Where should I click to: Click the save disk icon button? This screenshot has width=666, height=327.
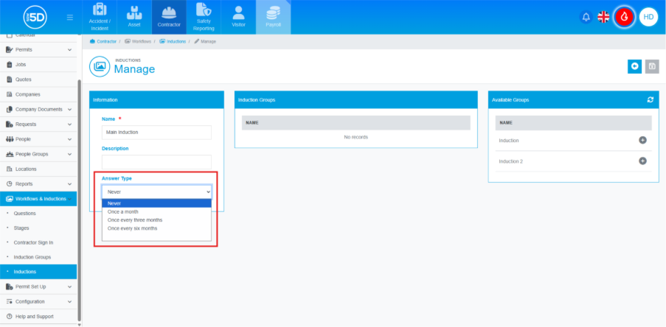651,66
